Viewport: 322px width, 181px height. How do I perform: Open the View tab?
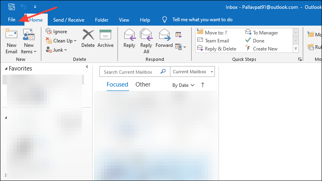(x=124, y=20)
